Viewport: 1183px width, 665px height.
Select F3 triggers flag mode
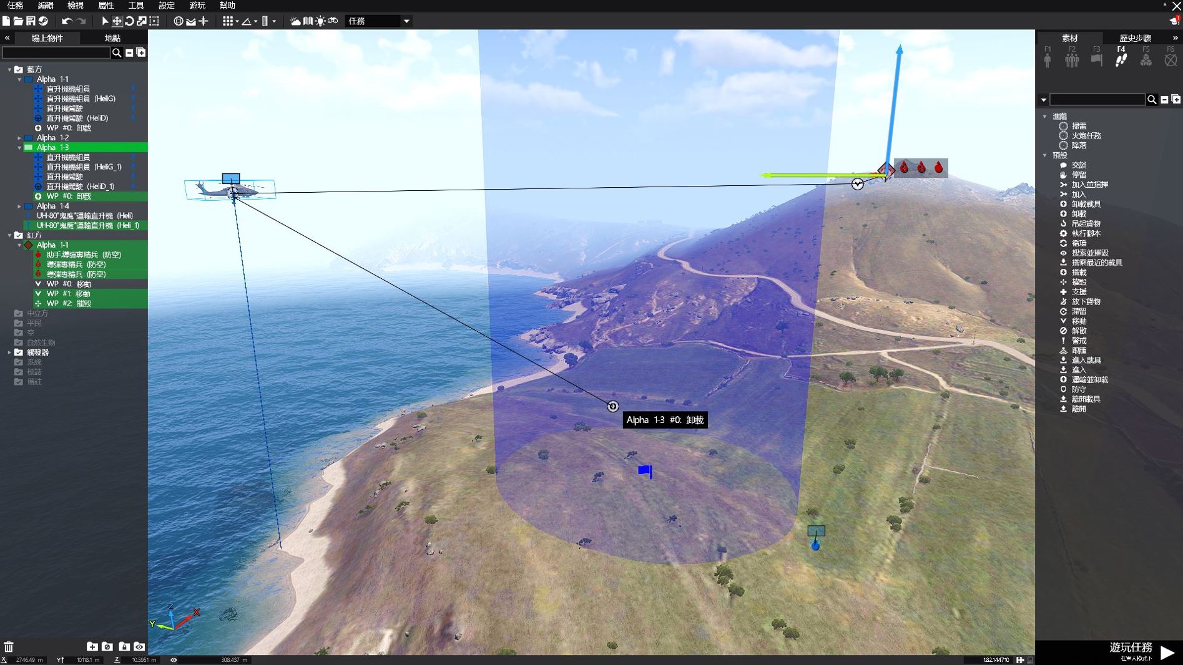pos(1097,57)
